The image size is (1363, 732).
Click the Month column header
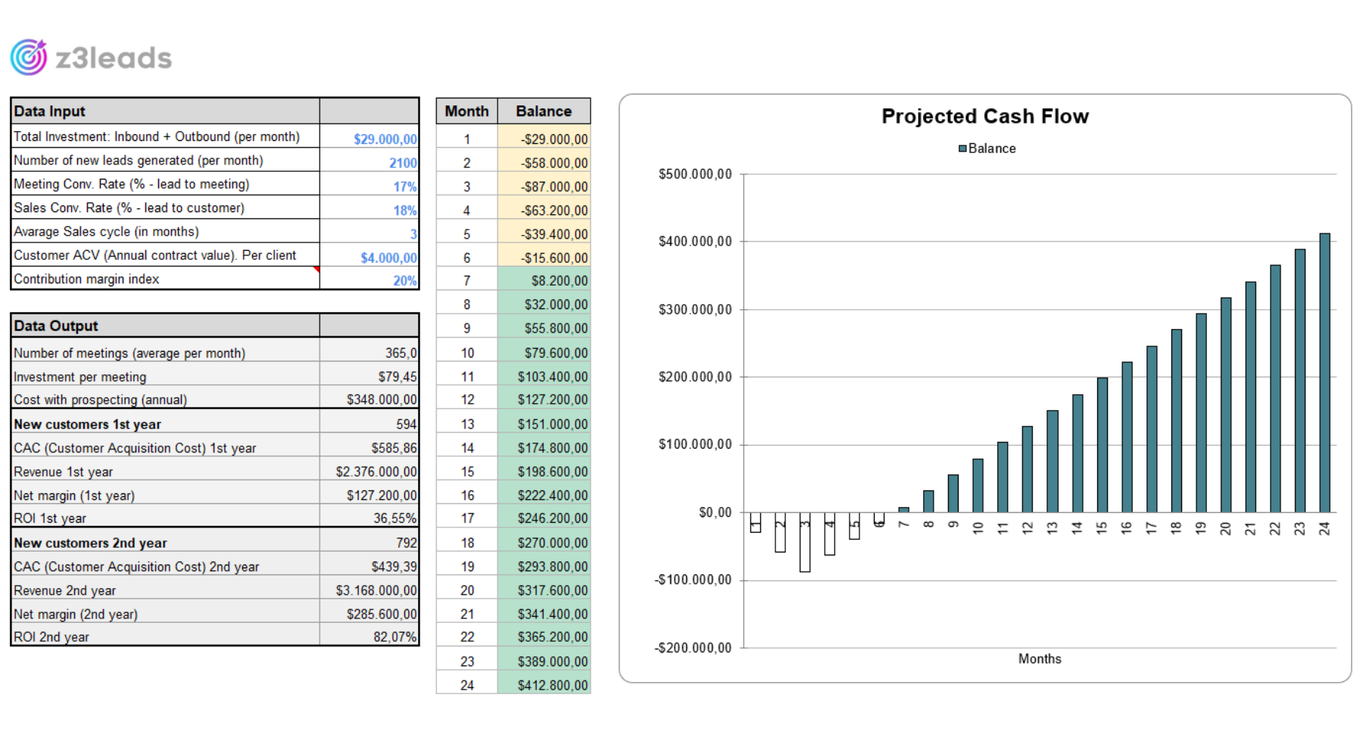tap(466, 111)
